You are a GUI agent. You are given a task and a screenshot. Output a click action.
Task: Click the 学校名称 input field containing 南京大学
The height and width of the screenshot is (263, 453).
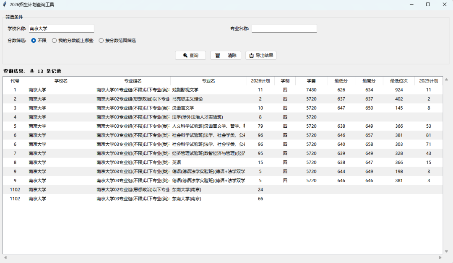[61, 28]
